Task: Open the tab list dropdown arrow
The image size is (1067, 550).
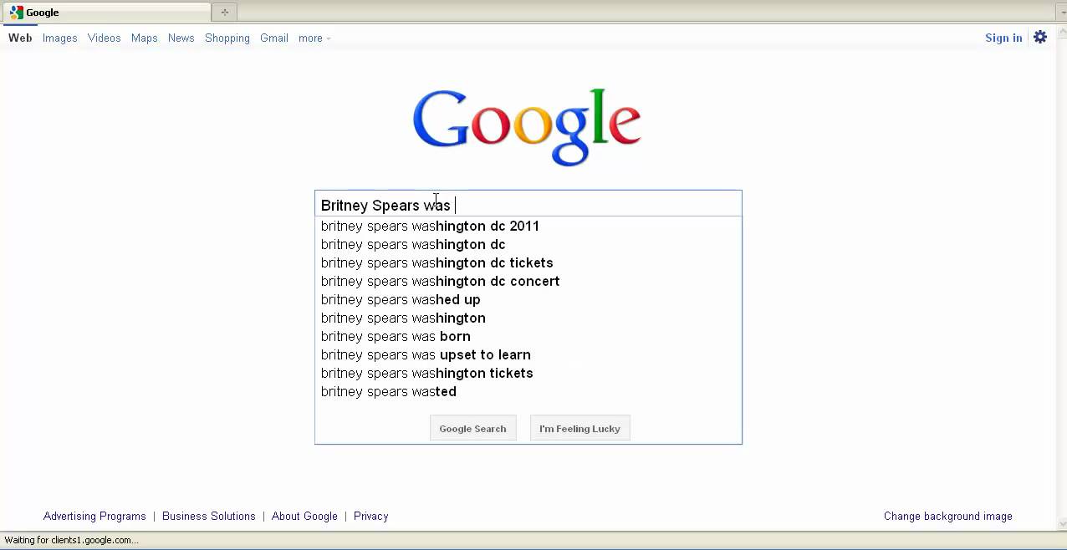Action: click(x=1060, y=12)
